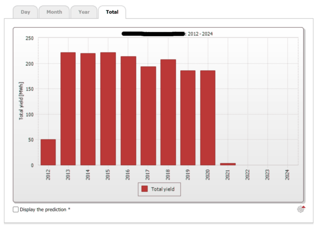The image size is (317, 226).
Task: Select the 2012 yield bar
Action: pos(48,152)
